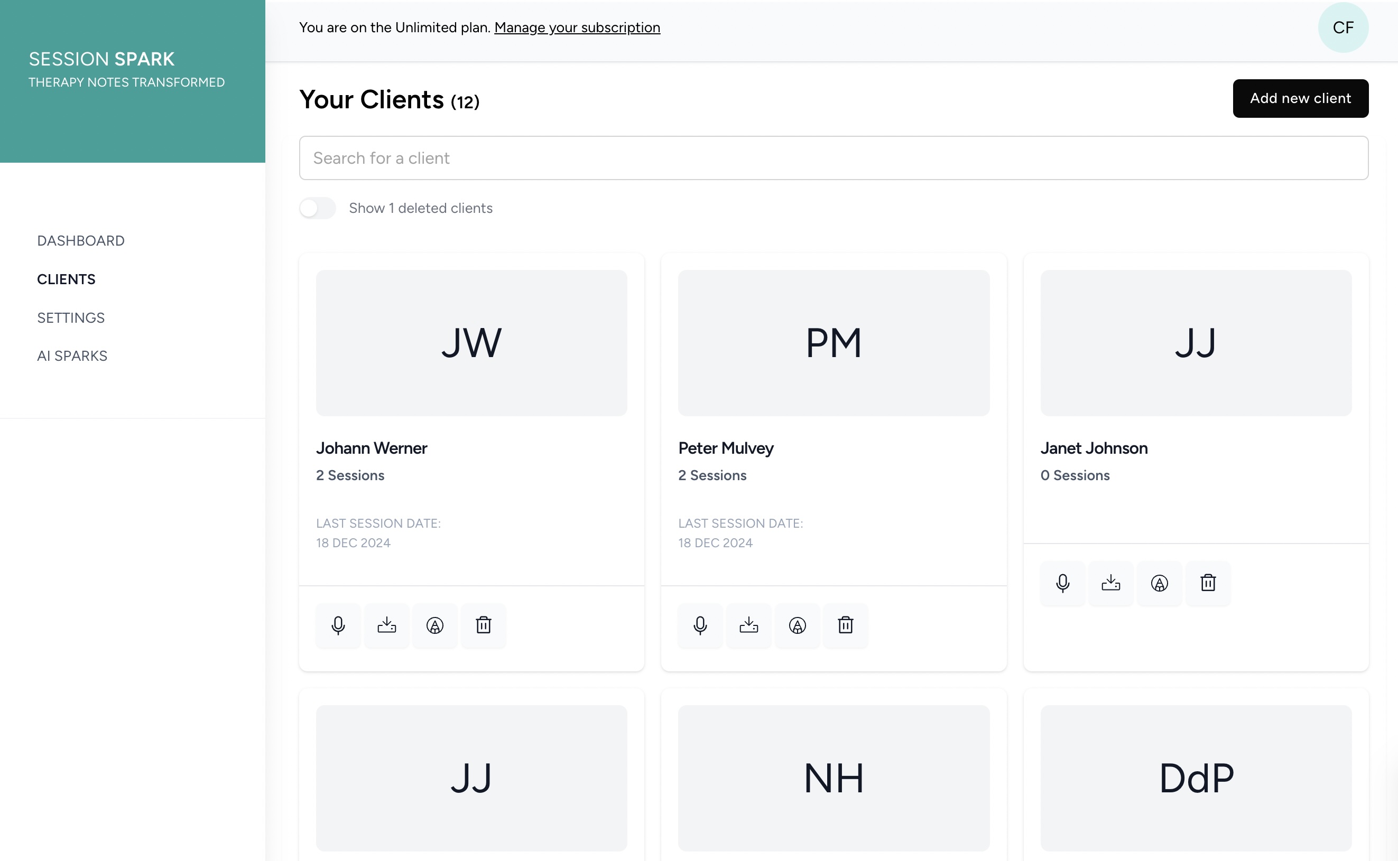Click the circled A icon for Janet Johnson
Viewport: 1398px width, 861px height.
coord(1160,583)
